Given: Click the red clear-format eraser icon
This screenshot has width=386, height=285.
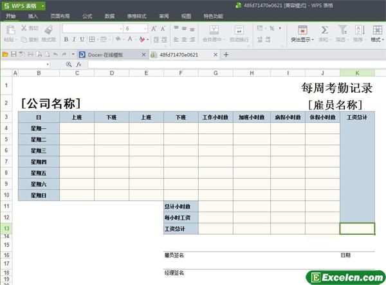Looking at the screenshot, I should pos(142,39).
